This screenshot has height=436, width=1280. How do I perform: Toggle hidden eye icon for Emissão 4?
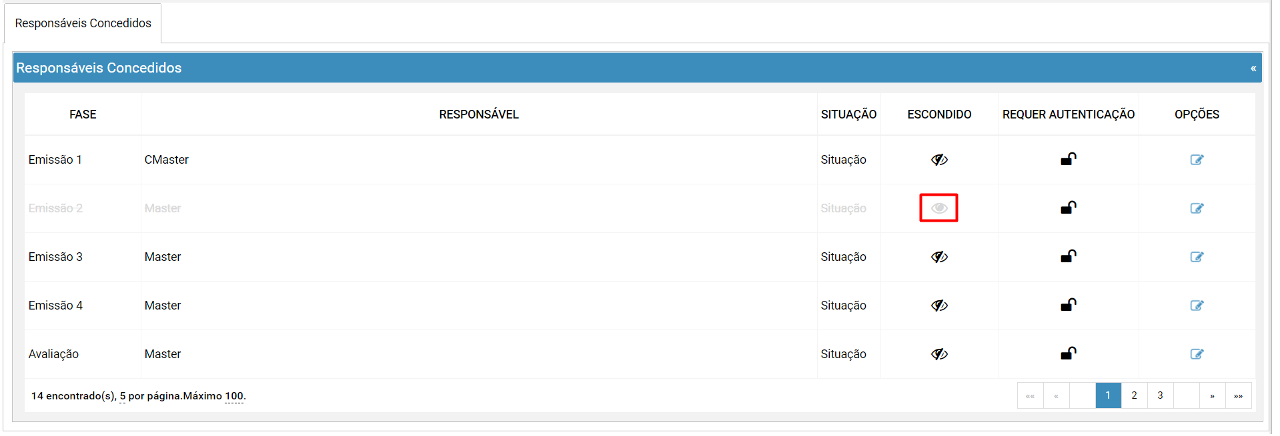pyautogui.click(x=939, y=306)
